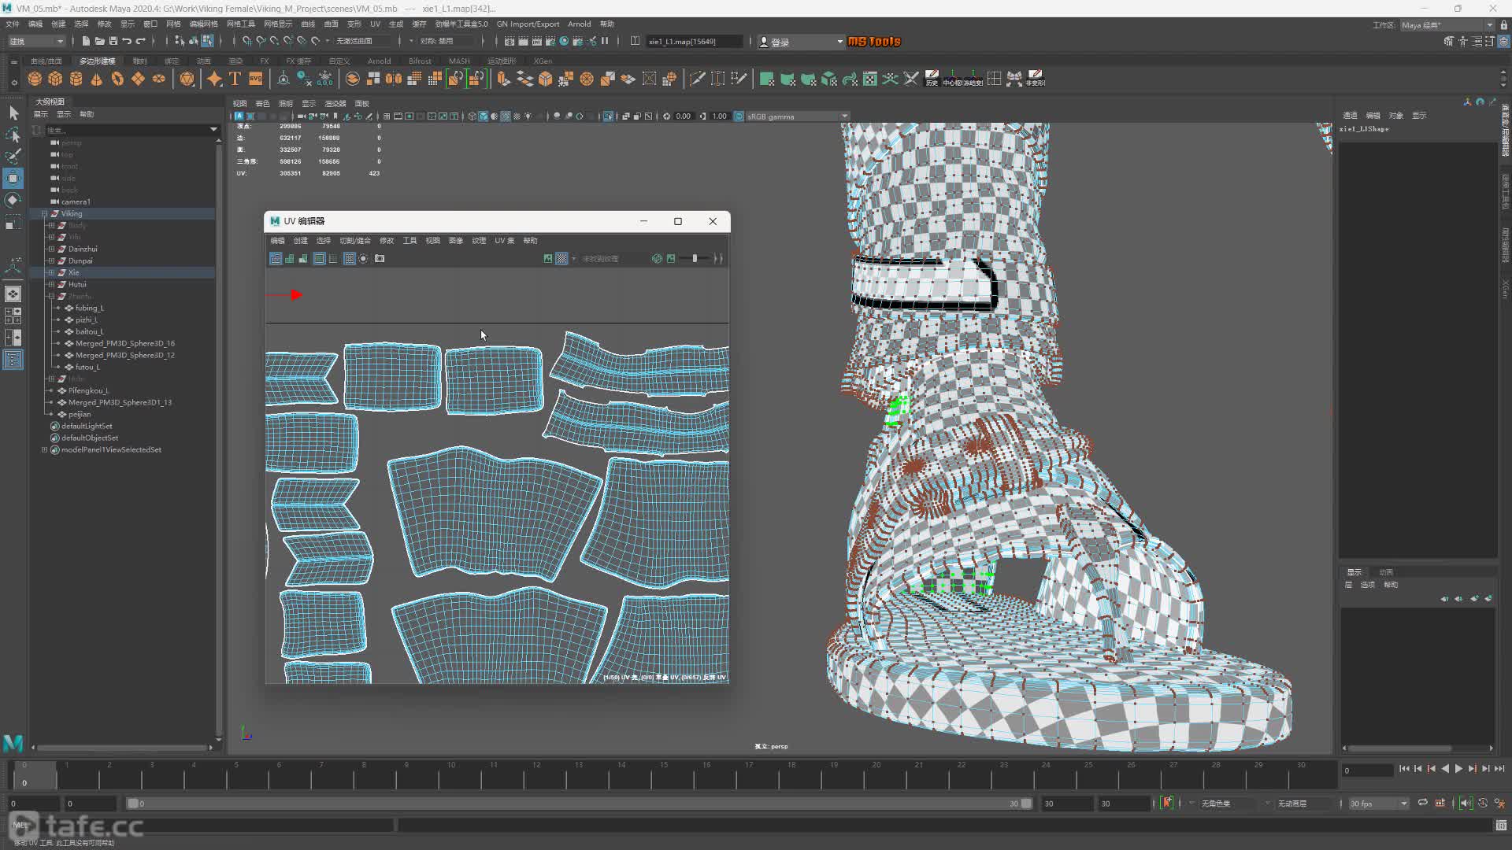Toggle checker map display in UV editor
1512x850 pixels.
coord(561,258)
